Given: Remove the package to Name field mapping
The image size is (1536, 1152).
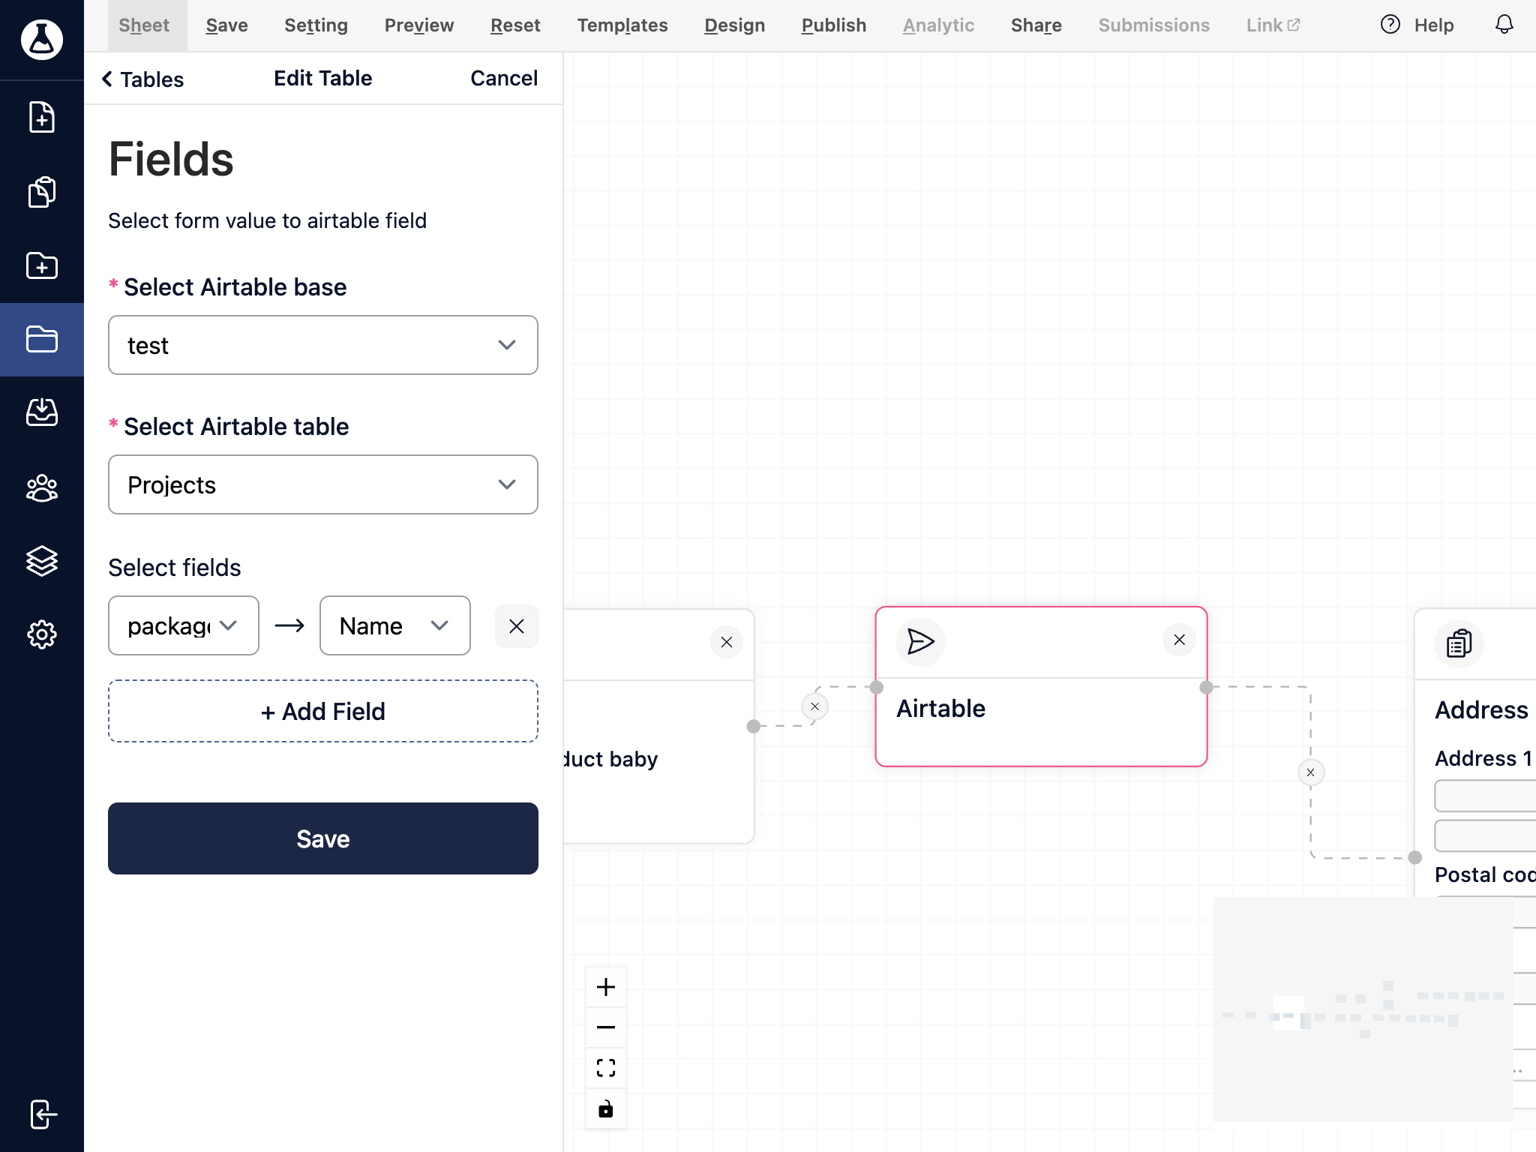Looking at the screenshot, I should pyautogui.click(x=517, y=626).
